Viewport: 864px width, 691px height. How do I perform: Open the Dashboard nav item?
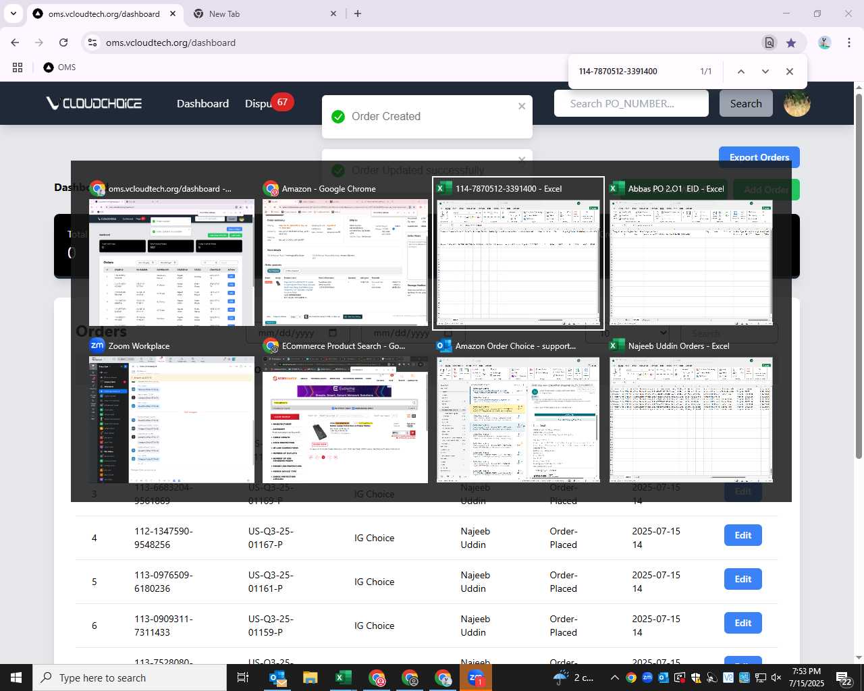click(x=202, y=103)
